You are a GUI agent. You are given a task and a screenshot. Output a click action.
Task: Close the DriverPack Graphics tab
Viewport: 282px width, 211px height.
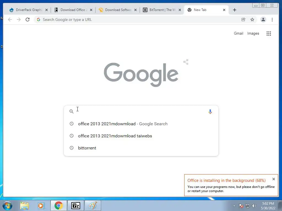tap(47, 10)
